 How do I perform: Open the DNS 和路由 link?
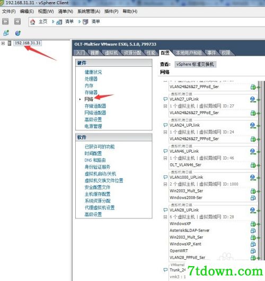[95, 160]
